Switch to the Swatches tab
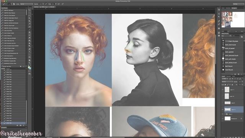 [228, 8]
